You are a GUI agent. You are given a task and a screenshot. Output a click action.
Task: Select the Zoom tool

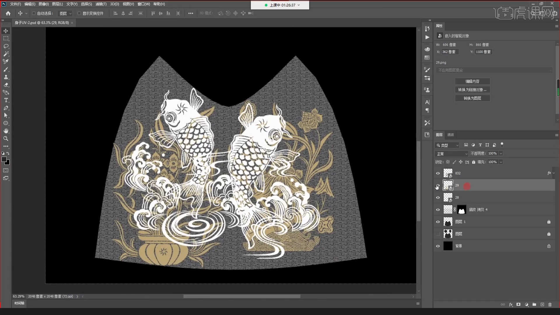click(x=6, y=139)
